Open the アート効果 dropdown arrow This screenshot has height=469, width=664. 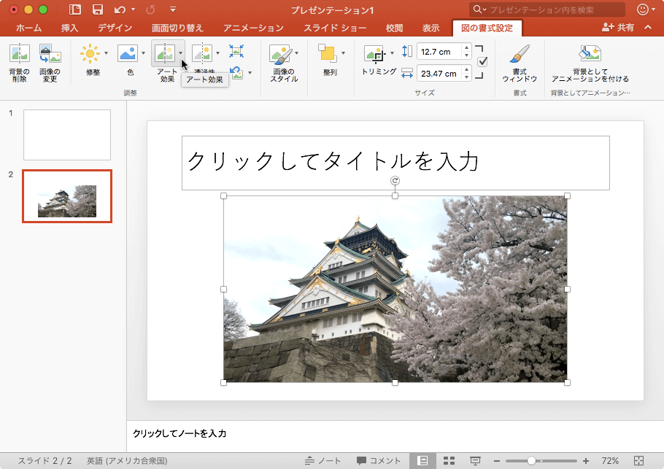180,53
